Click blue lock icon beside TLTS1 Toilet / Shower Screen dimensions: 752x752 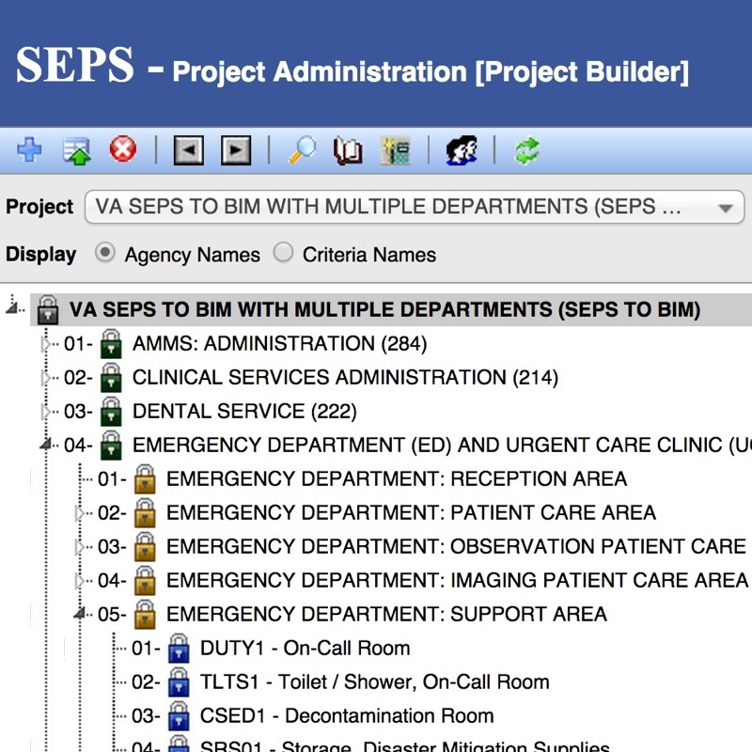click(179, 682)
